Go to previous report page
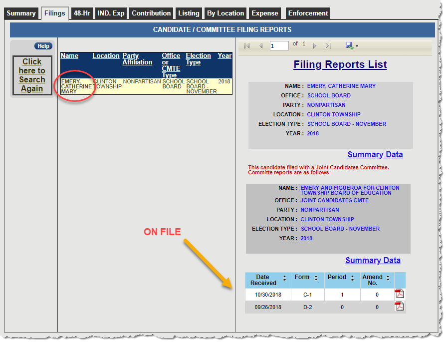The height and width of the screenshot is (342, 446). pyautogui.click(x=261, y=46)
